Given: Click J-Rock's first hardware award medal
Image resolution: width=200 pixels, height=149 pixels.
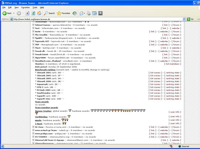Looking at the screenshot, I should pyautogui.click(x=63, y=123).
